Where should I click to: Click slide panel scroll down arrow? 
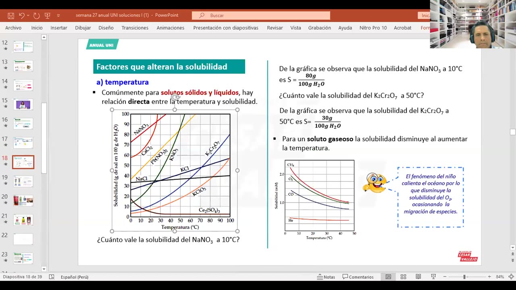click(44, 269)
